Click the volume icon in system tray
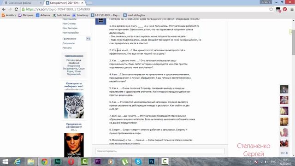The image size is (295, 166). click(266, 162)
